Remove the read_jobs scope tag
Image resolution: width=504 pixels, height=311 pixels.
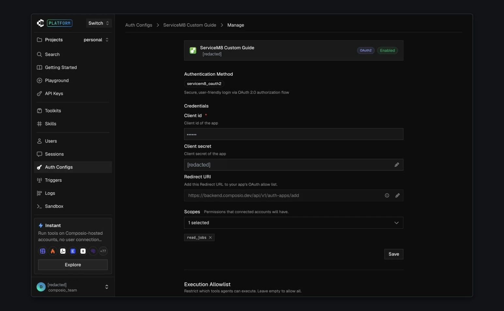coord(210,238)
